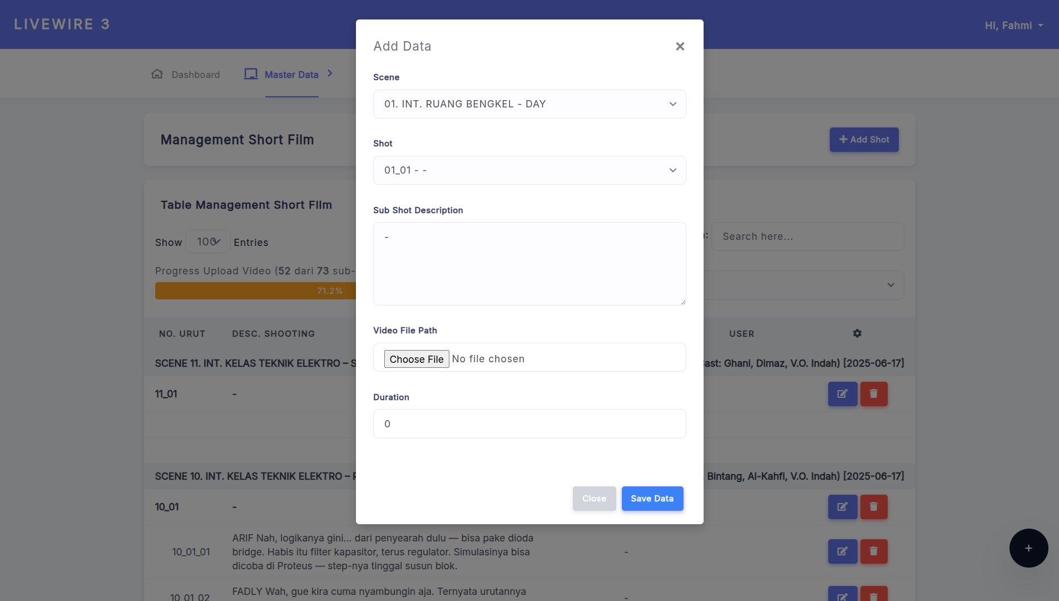Image resolution: width=1059 pixels, height=601 pixels.
Task: Go to the Dashboard menu item
Action: coord(195,75)
